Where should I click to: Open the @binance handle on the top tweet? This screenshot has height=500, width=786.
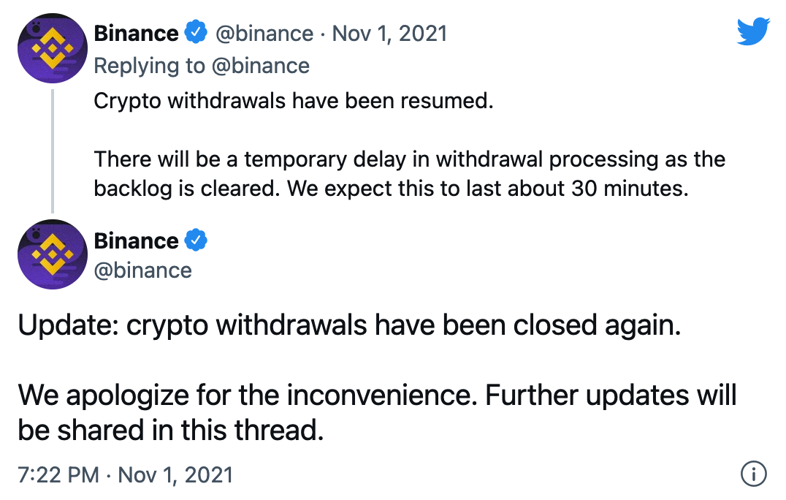point(263,32)
